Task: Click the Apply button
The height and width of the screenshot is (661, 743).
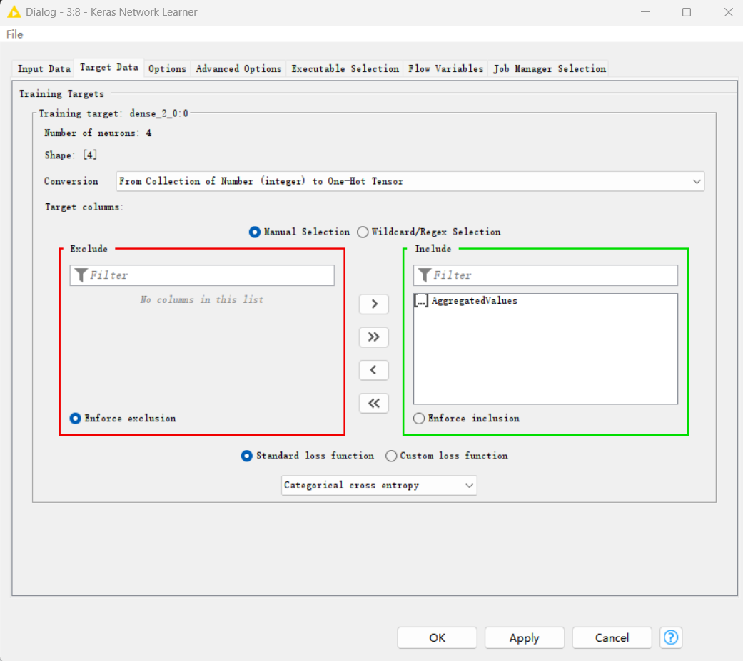Action: [x=524, y=637]
